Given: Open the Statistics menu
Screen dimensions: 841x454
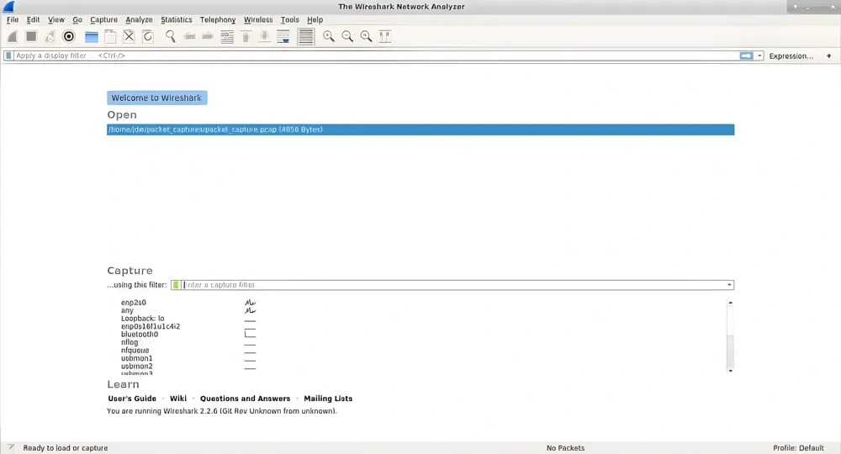Looking at the screenshot, I should 177,20.
